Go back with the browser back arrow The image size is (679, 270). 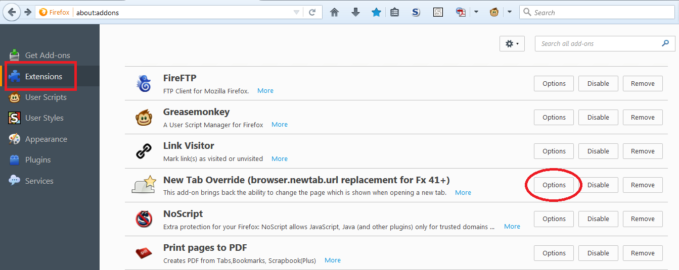click(12, 12)
